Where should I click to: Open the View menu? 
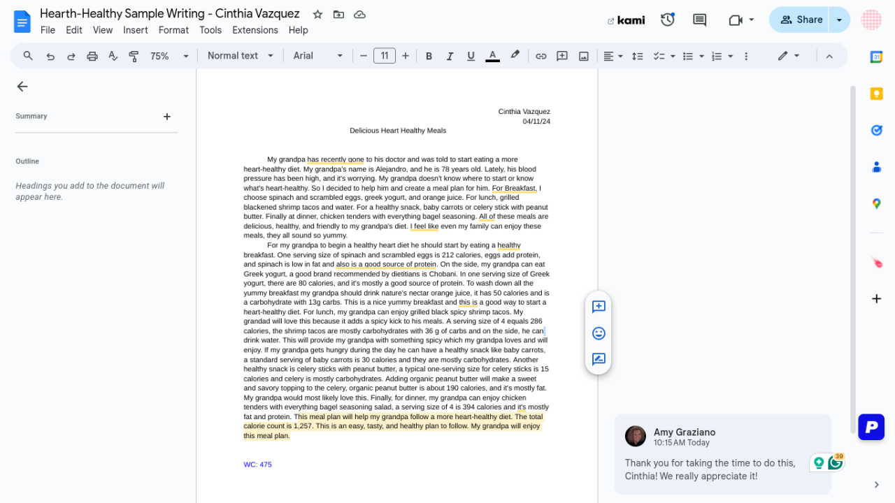[x=103, y=30]
